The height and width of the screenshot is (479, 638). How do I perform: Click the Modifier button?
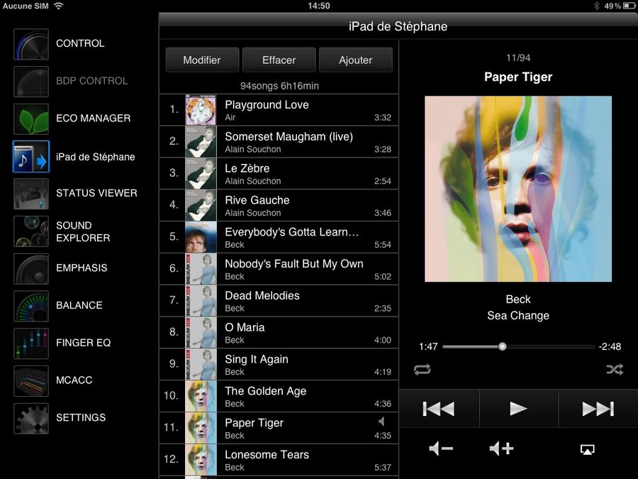click(x=202, y=60)
